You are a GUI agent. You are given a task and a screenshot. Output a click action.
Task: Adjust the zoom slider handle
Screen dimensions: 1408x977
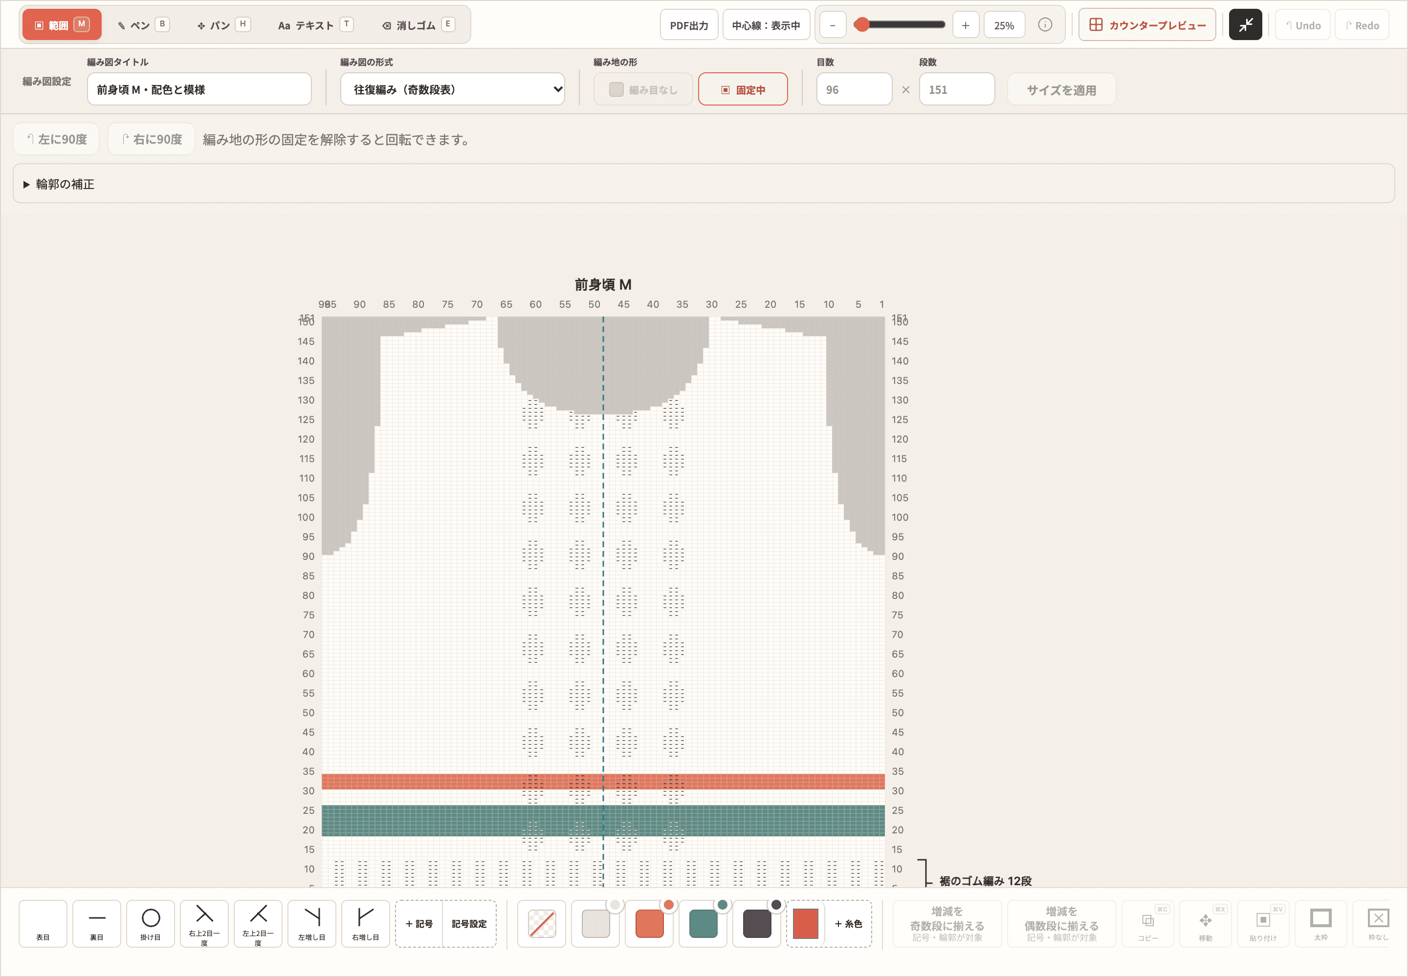[x=861, y=24]
